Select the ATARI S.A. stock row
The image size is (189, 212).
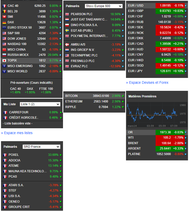32,185
